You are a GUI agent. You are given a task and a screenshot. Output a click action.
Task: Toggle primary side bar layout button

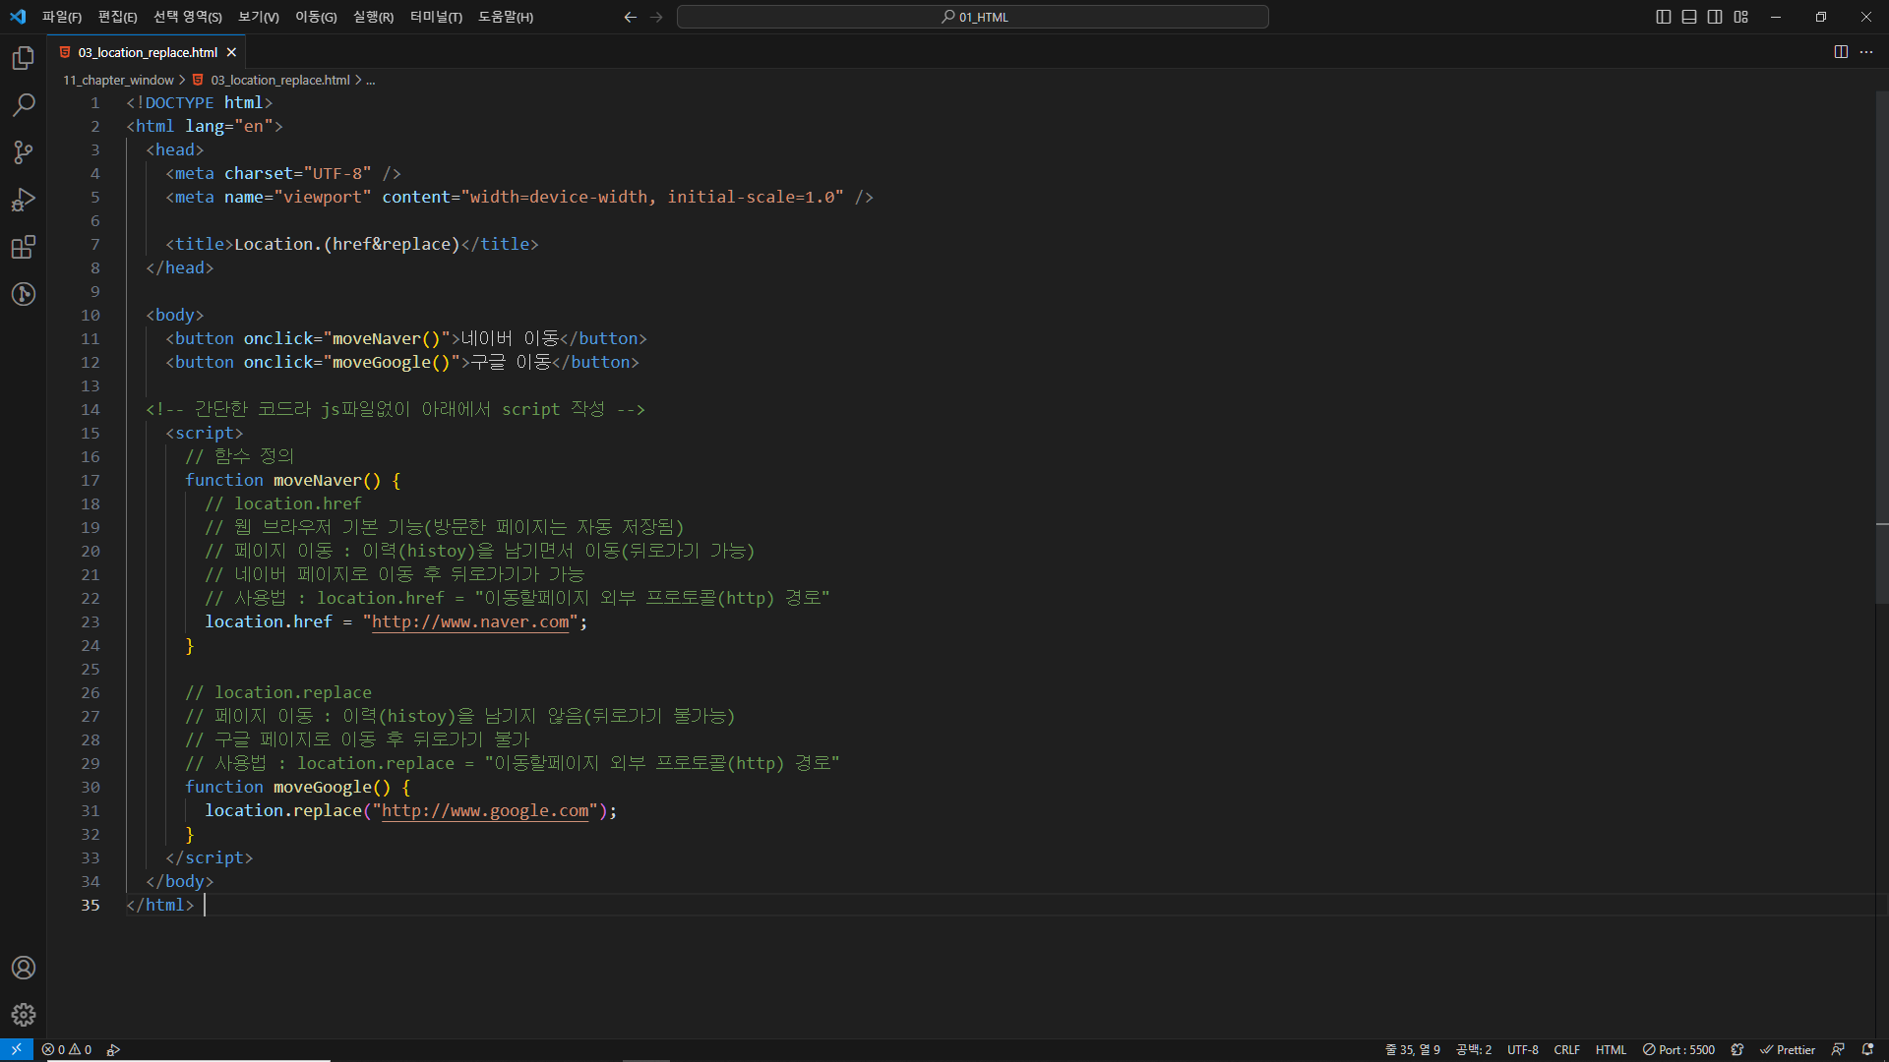[1664, 17]
